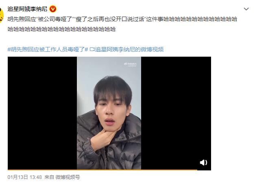Jump to the unplayed end of the progress bar
The image size is (255, 187).
point(204,170)
